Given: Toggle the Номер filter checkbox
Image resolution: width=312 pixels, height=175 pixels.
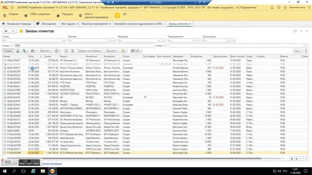Looking at the screenshot, I should [x=12, y=46].
